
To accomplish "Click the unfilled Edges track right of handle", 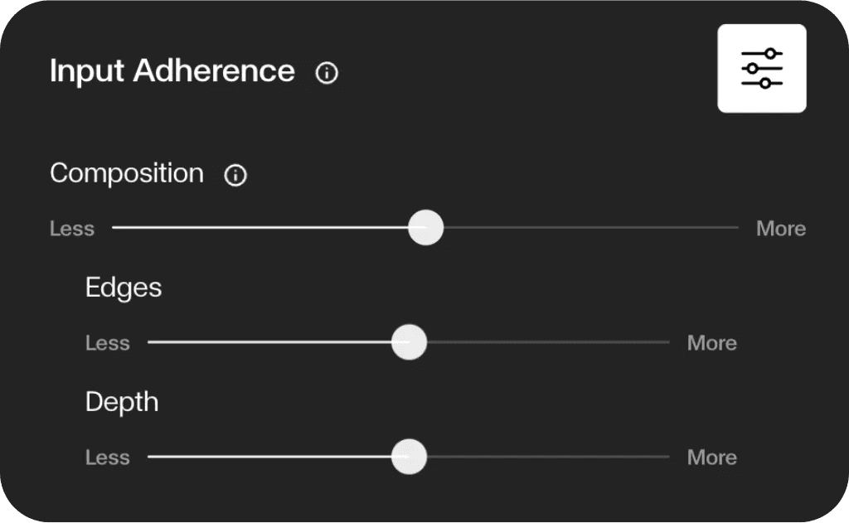I will [549, 342].
